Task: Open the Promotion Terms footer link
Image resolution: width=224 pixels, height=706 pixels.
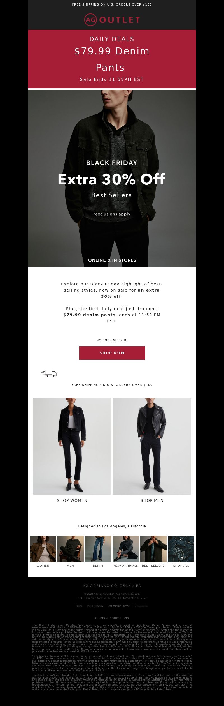Action: click(x=119, y=606)
